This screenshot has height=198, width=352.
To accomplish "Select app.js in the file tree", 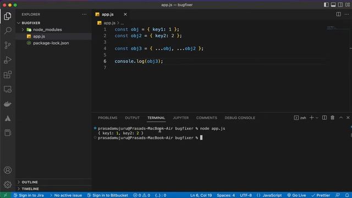I will click(x=53, y=36).
